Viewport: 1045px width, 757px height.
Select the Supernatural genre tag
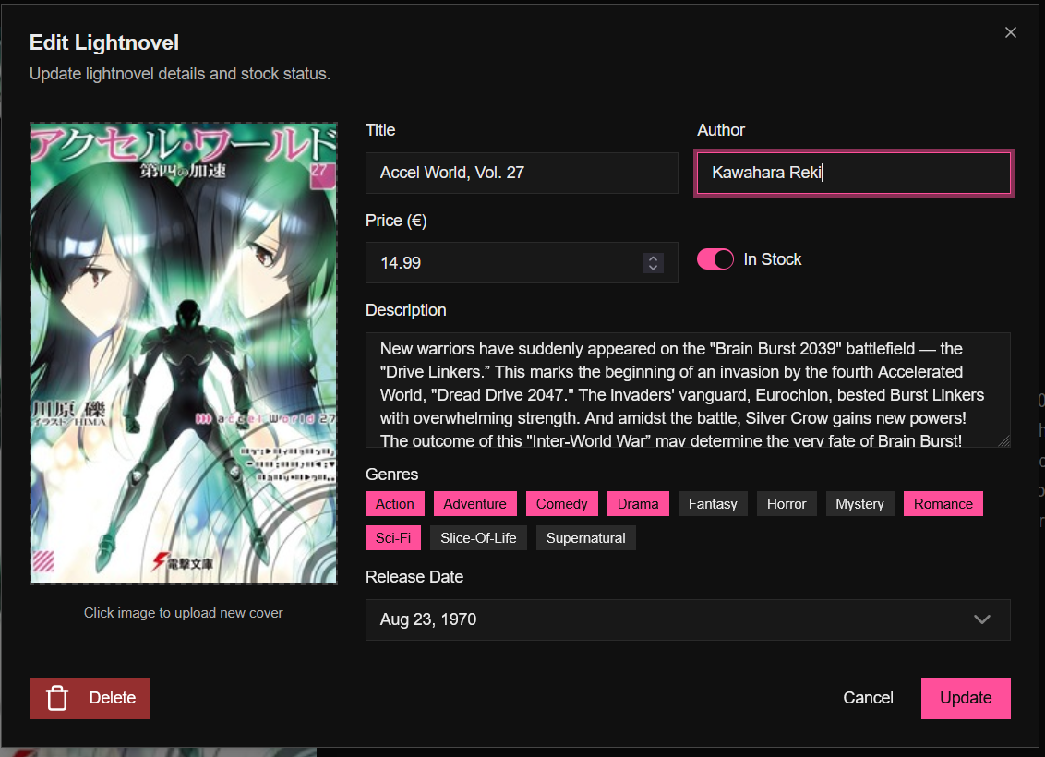point(585,538)
